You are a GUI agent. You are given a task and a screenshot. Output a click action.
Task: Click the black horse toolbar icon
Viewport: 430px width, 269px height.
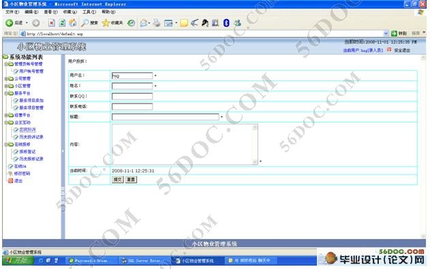click(x=205, y=23)
